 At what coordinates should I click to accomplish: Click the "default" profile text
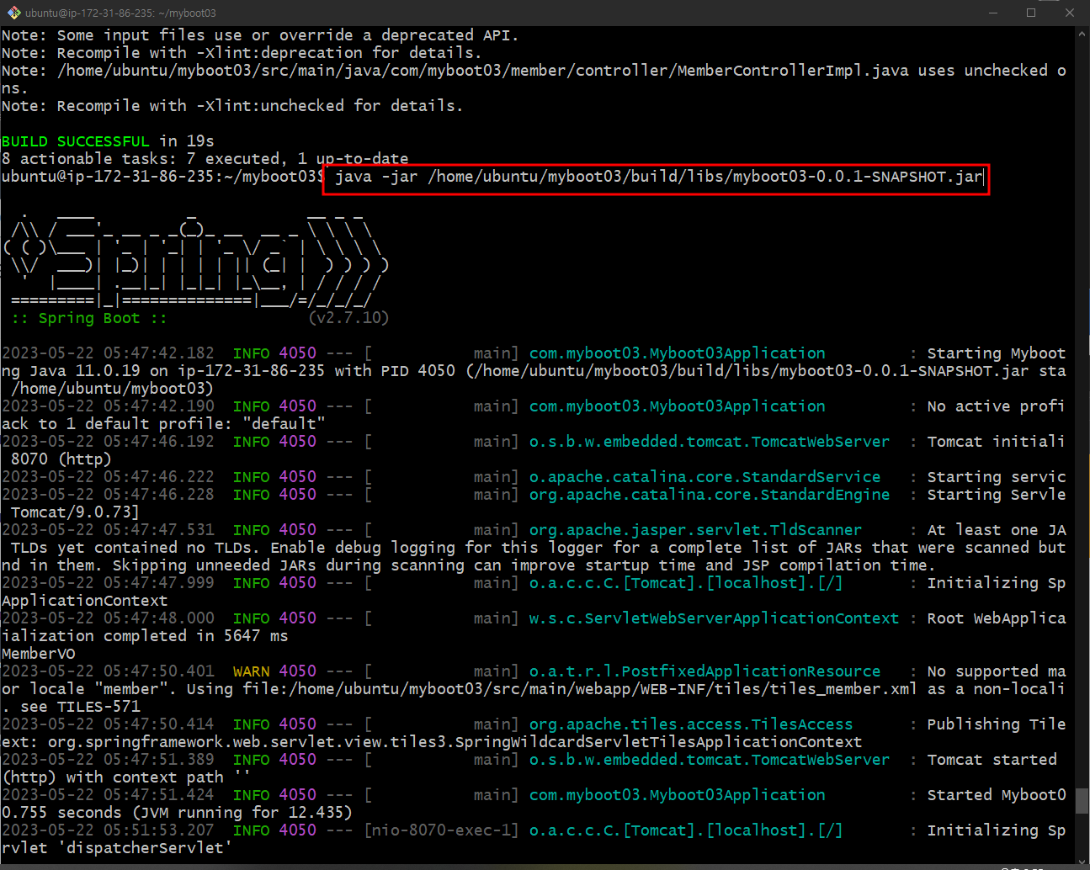pos(284,424)
